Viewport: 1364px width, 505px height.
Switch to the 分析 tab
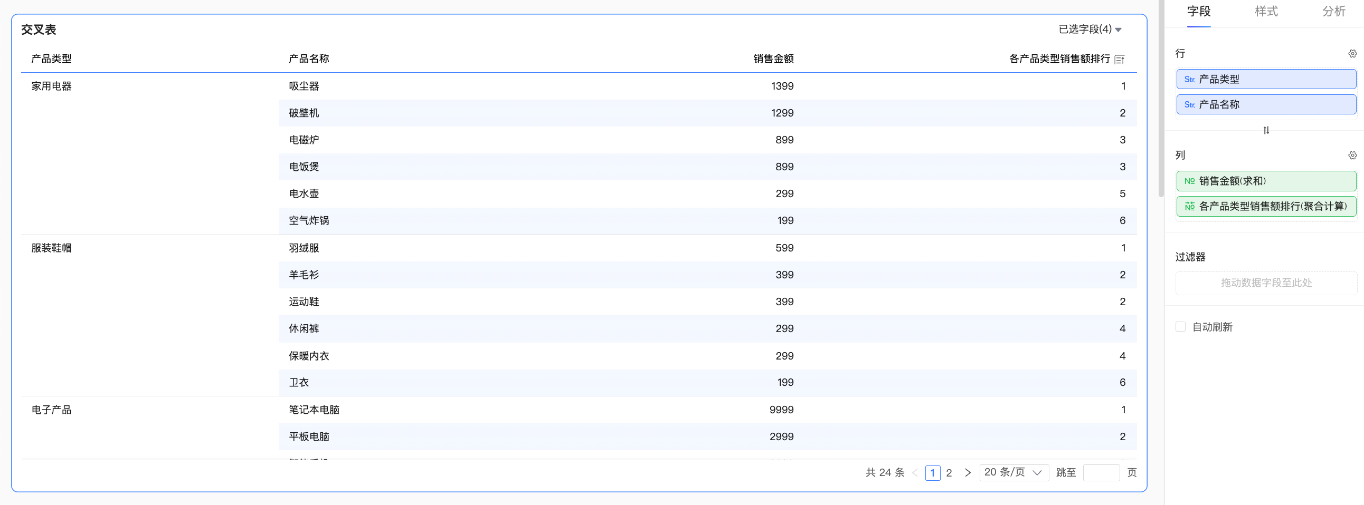point(1333,11)
